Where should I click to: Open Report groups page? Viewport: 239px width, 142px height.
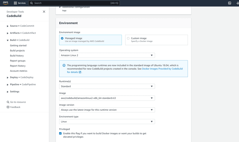(x=18, y=61)
